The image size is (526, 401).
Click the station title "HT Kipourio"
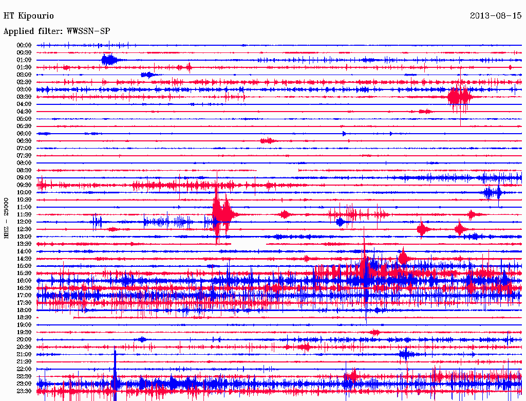pos(29,16)
